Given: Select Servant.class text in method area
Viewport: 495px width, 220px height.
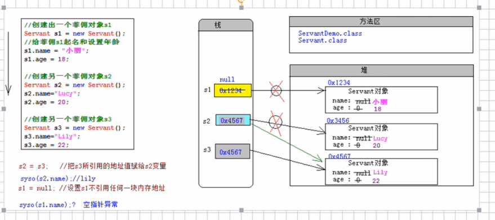Looking at the screenshot, I should (322, 41).
